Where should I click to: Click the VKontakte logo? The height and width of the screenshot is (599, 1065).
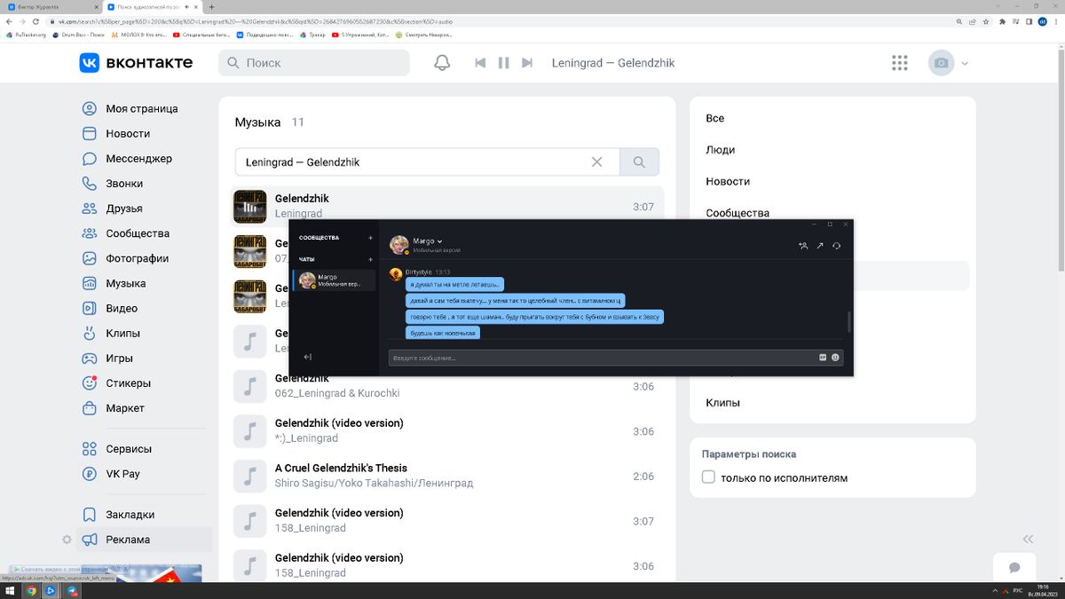tap(136, 63)
